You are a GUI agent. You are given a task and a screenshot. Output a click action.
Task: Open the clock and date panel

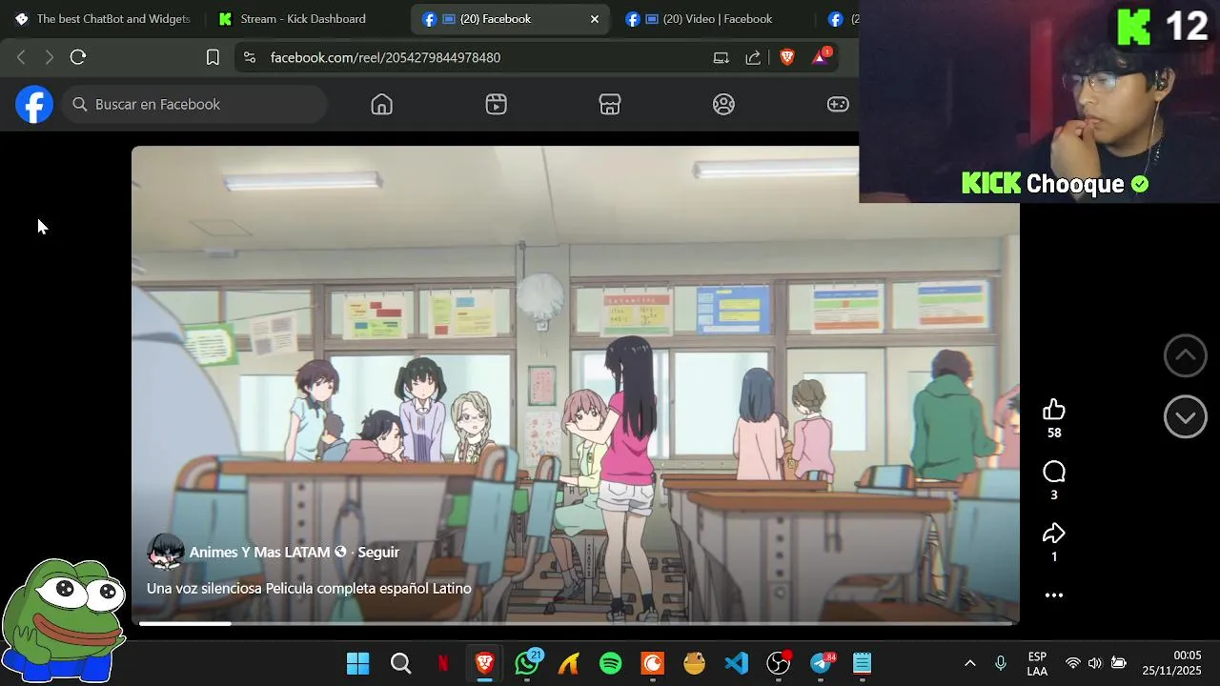click(1172, 663)
